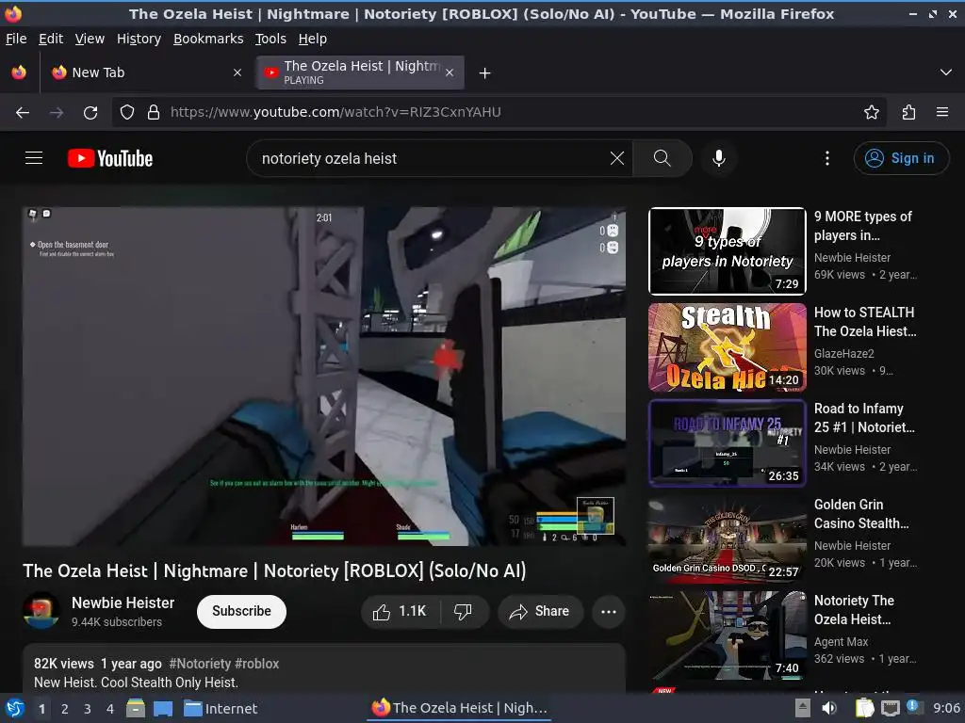The width and height of the screenshot is (965, 723).
Task: Open Firefox application hamburger menu
Action: [x=941, y=112]
